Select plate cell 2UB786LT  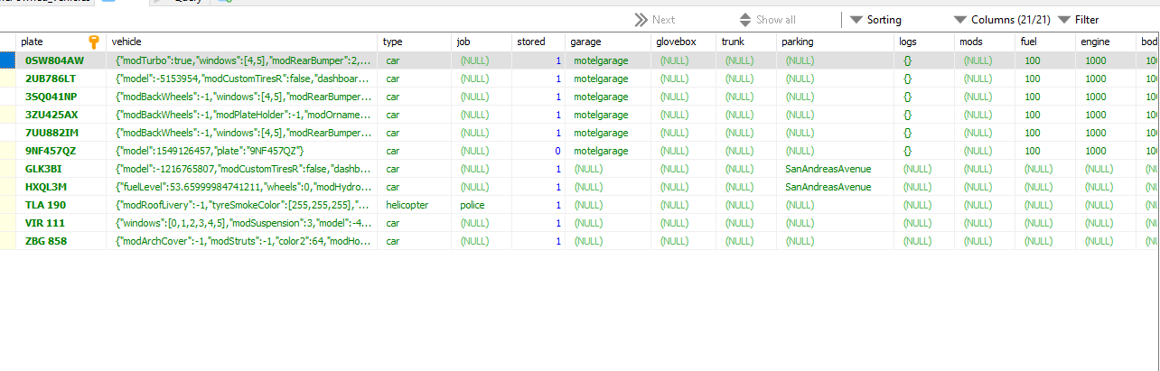pos(61,79)
